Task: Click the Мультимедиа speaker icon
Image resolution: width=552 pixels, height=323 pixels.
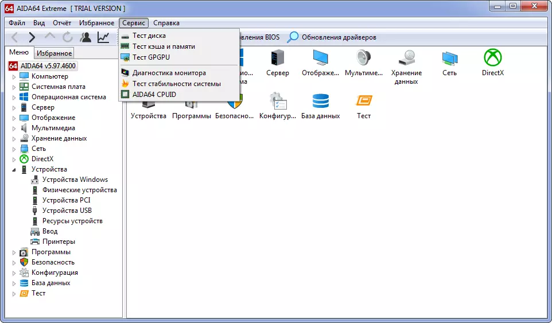Action: (x=363, y=58)
